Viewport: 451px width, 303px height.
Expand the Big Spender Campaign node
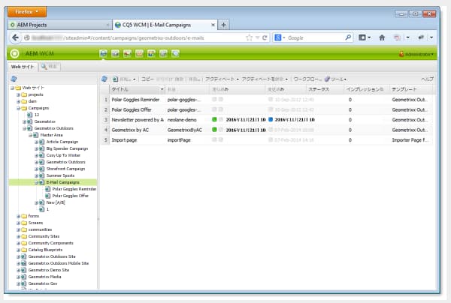tap(36, 148)
